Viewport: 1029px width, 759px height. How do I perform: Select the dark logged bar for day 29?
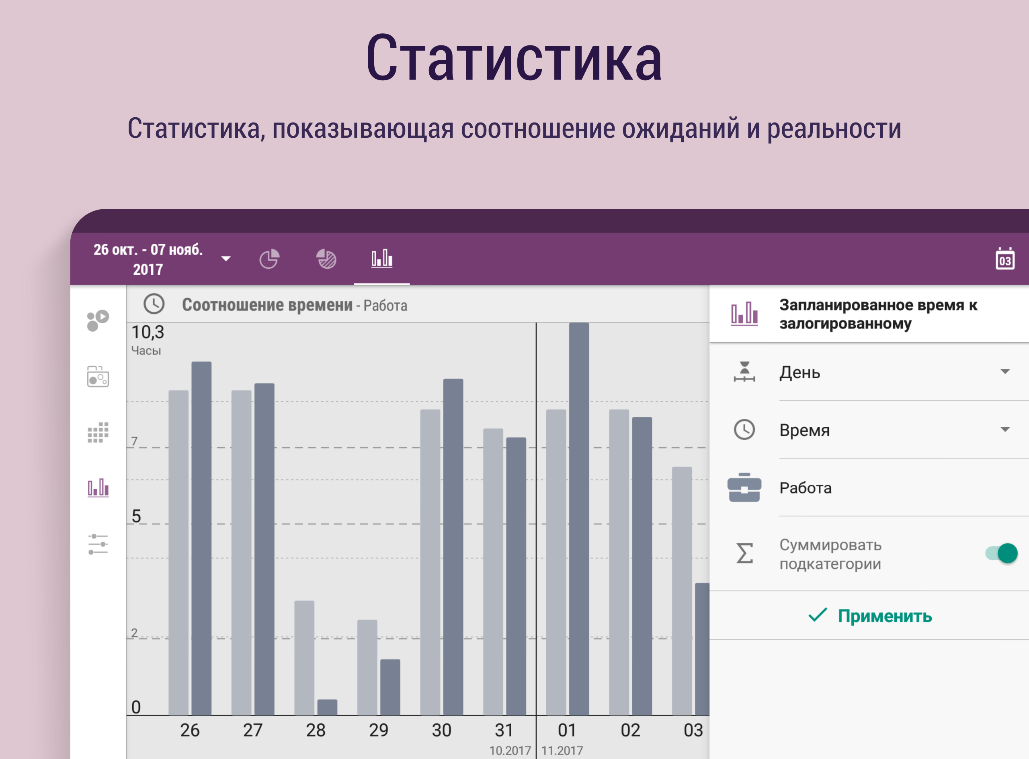click(390, 688)
